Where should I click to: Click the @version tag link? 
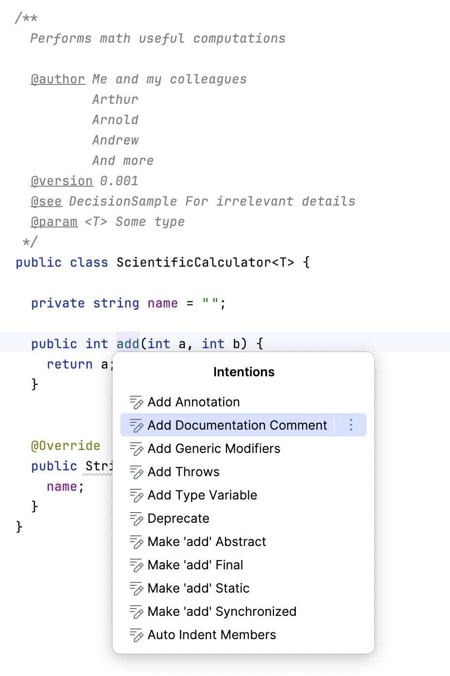tap(62, 181)
